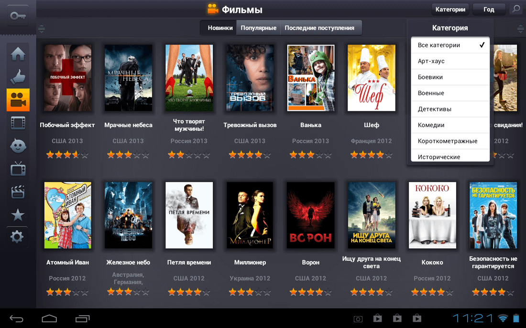526x328 pixels.
Task: Open Шеф movie poster
Action: click(372, 78)
